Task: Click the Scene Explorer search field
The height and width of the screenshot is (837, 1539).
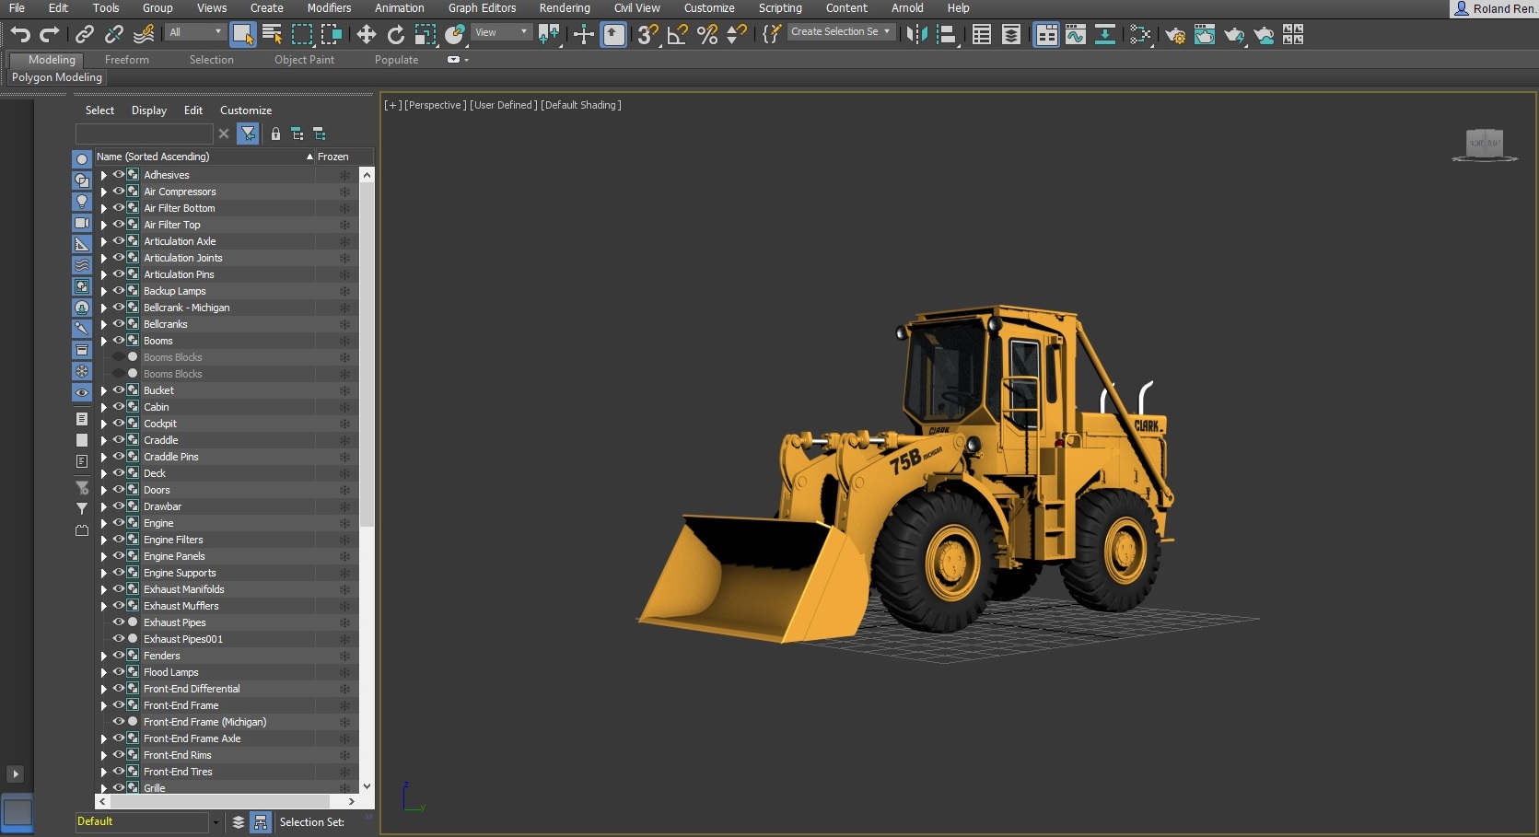Action: pos(145,134)
